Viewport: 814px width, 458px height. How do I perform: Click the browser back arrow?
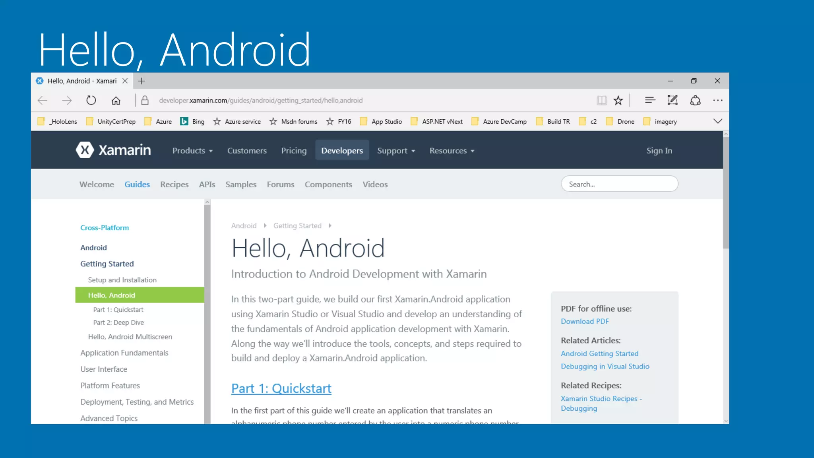coord(43,101)
